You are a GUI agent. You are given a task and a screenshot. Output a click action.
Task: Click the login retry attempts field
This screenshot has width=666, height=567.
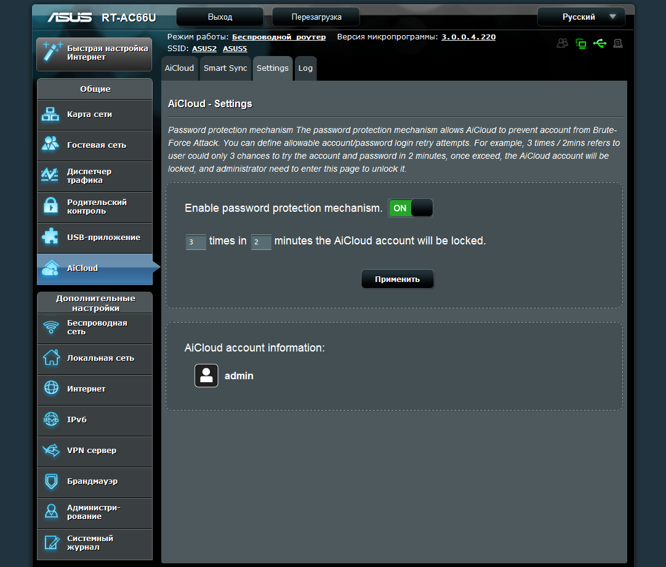[x=196, y=242]
